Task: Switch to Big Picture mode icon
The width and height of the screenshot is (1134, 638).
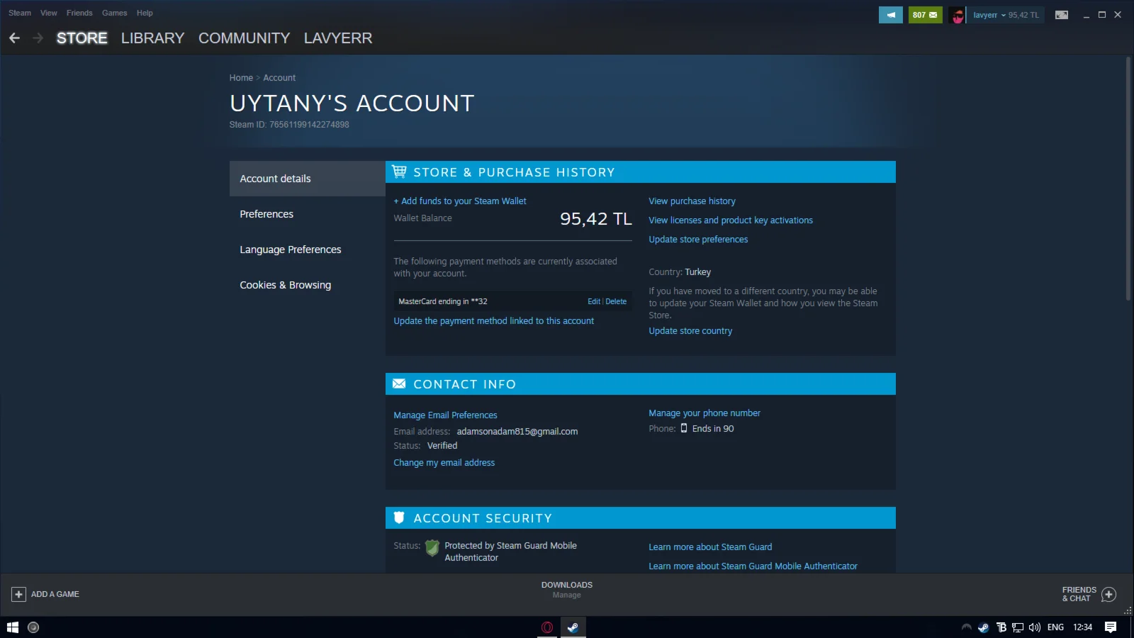Action: pos(1061,15)
